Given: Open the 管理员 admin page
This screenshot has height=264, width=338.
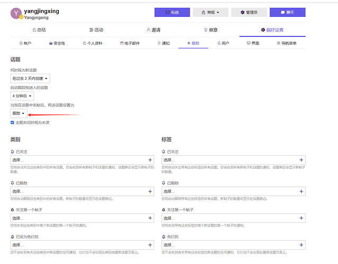Looking at the screenshot, I should (x=249, y=12).
